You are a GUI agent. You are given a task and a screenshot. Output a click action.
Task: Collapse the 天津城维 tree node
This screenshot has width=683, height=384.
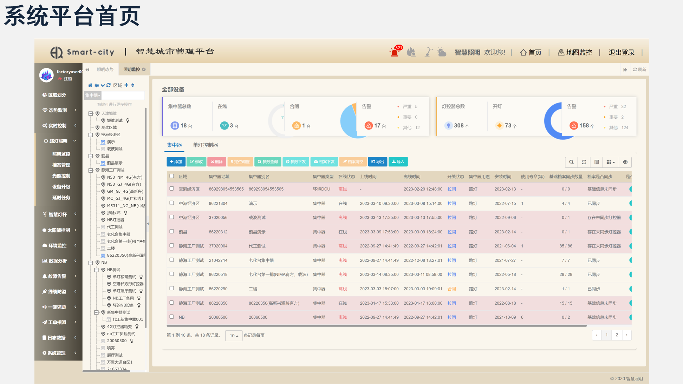click(x=91, y=113)
